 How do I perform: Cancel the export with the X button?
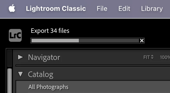[142, 41]
